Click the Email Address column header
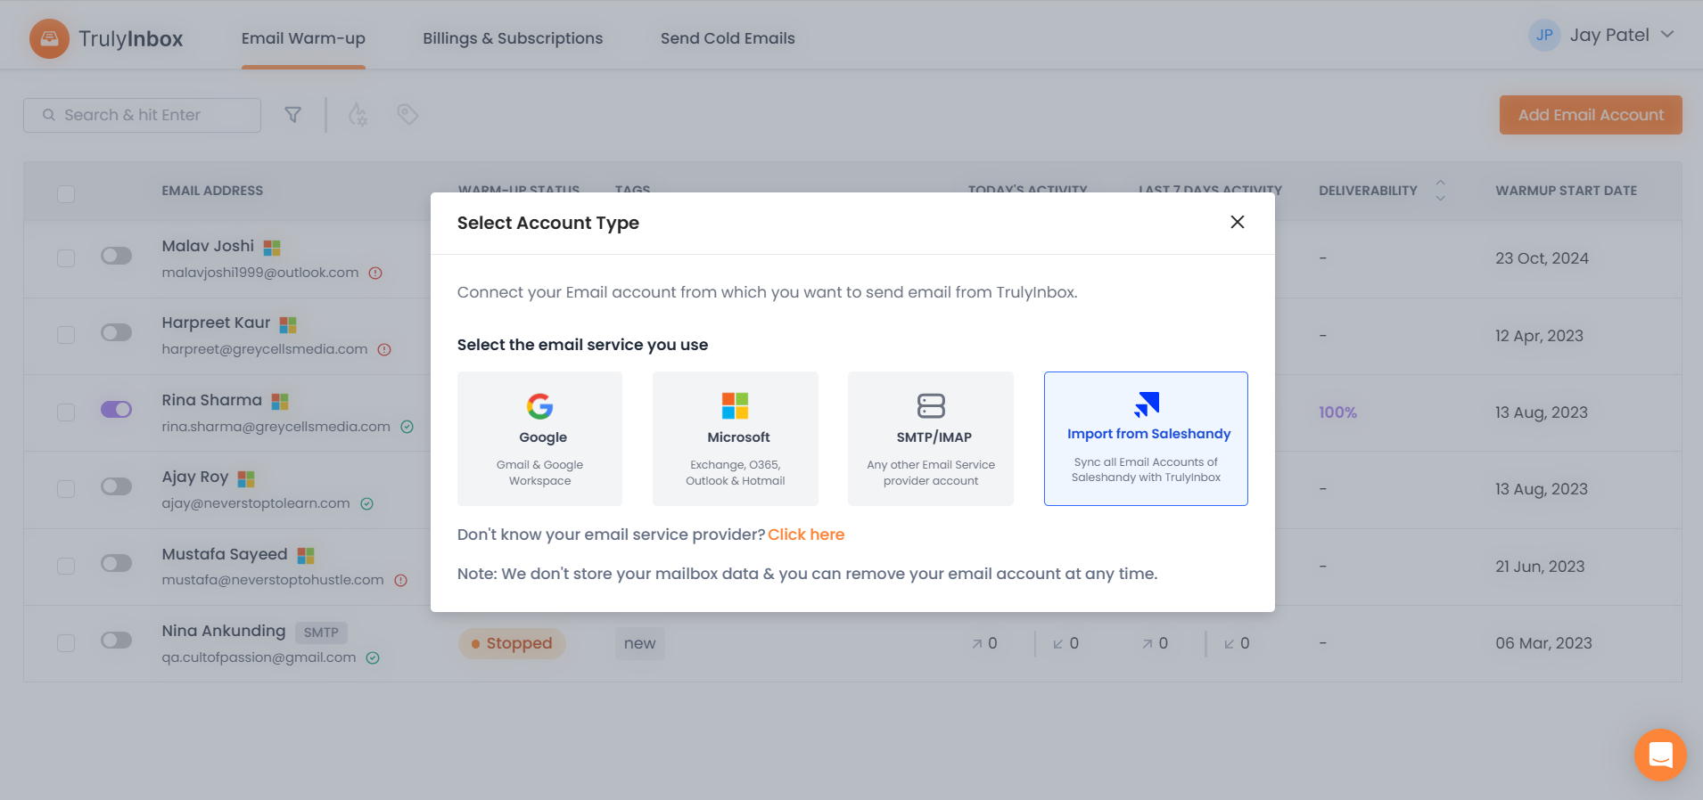The width and height of the screenshot is (1703, 800). (212, 191)
